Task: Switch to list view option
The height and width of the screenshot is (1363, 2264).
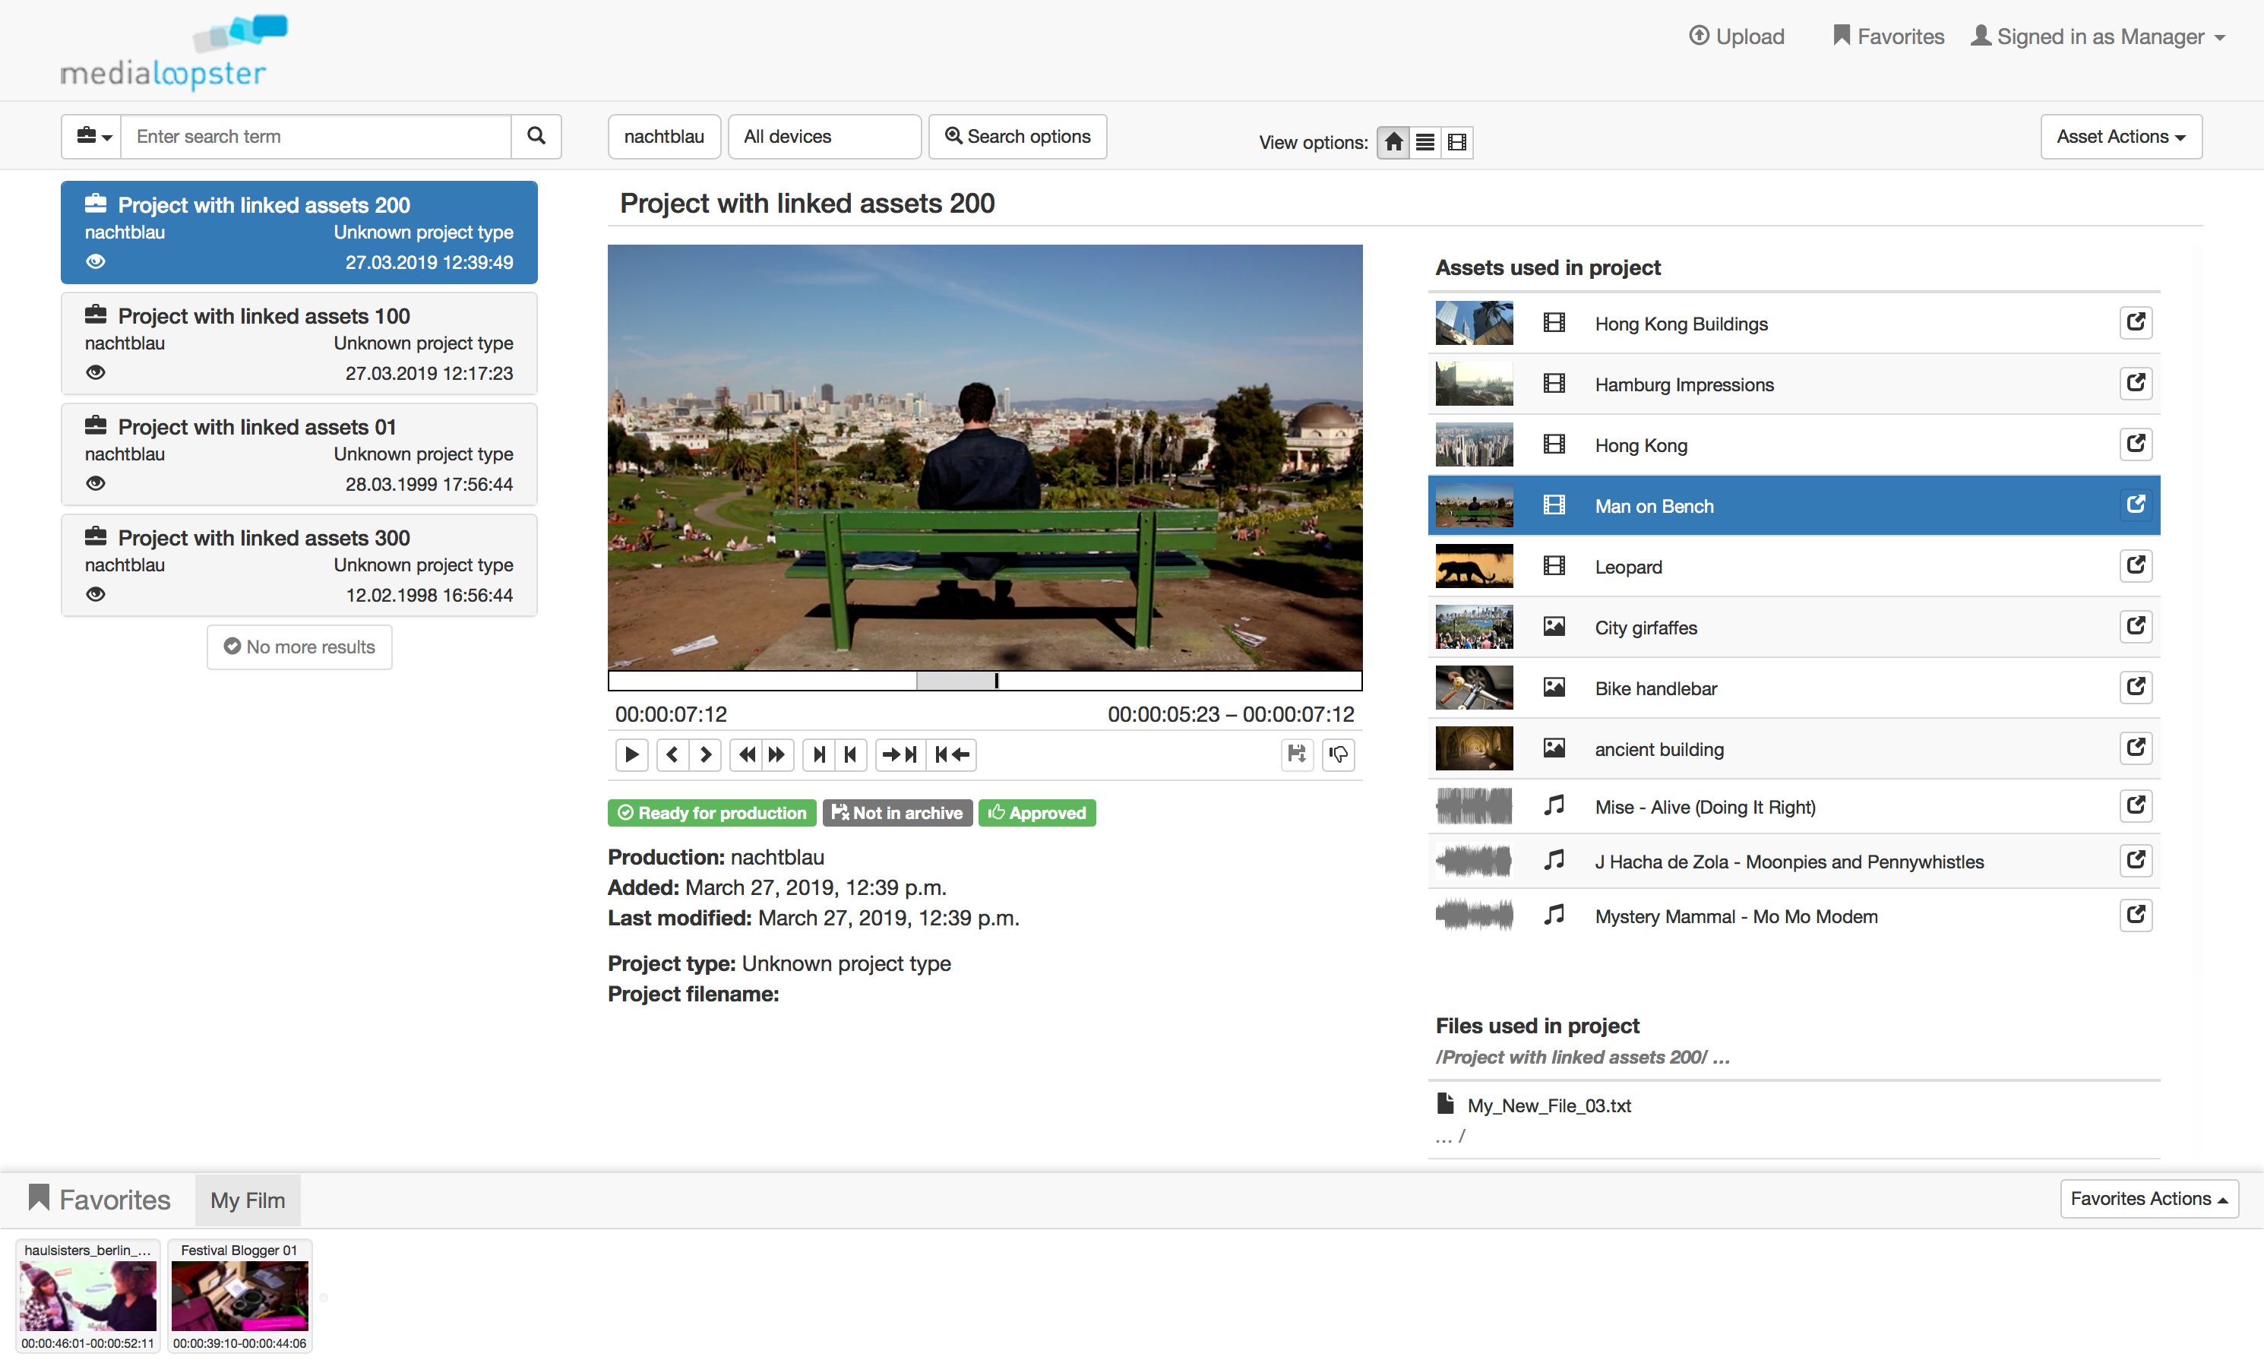Action: click(x=1424, y=142)
